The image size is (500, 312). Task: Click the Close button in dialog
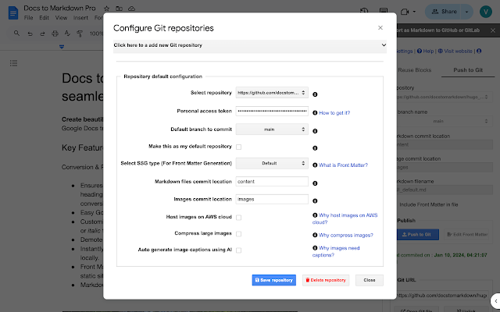tap(370, 280)
